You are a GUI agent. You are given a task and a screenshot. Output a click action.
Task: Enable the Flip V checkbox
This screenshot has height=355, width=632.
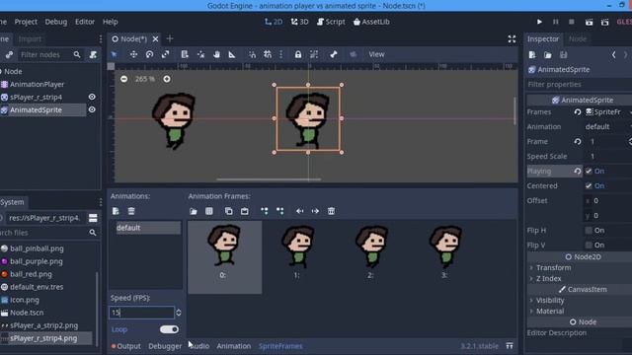589,245
